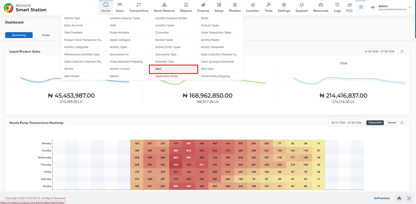Screen dimensions: 416x204
Task: Click the Summary button
Action: 19,35
